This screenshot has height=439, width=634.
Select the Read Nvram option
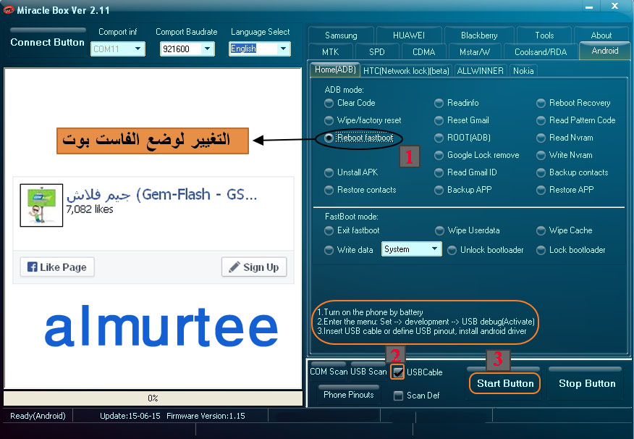pyautogui.click(x=541, y=138)
